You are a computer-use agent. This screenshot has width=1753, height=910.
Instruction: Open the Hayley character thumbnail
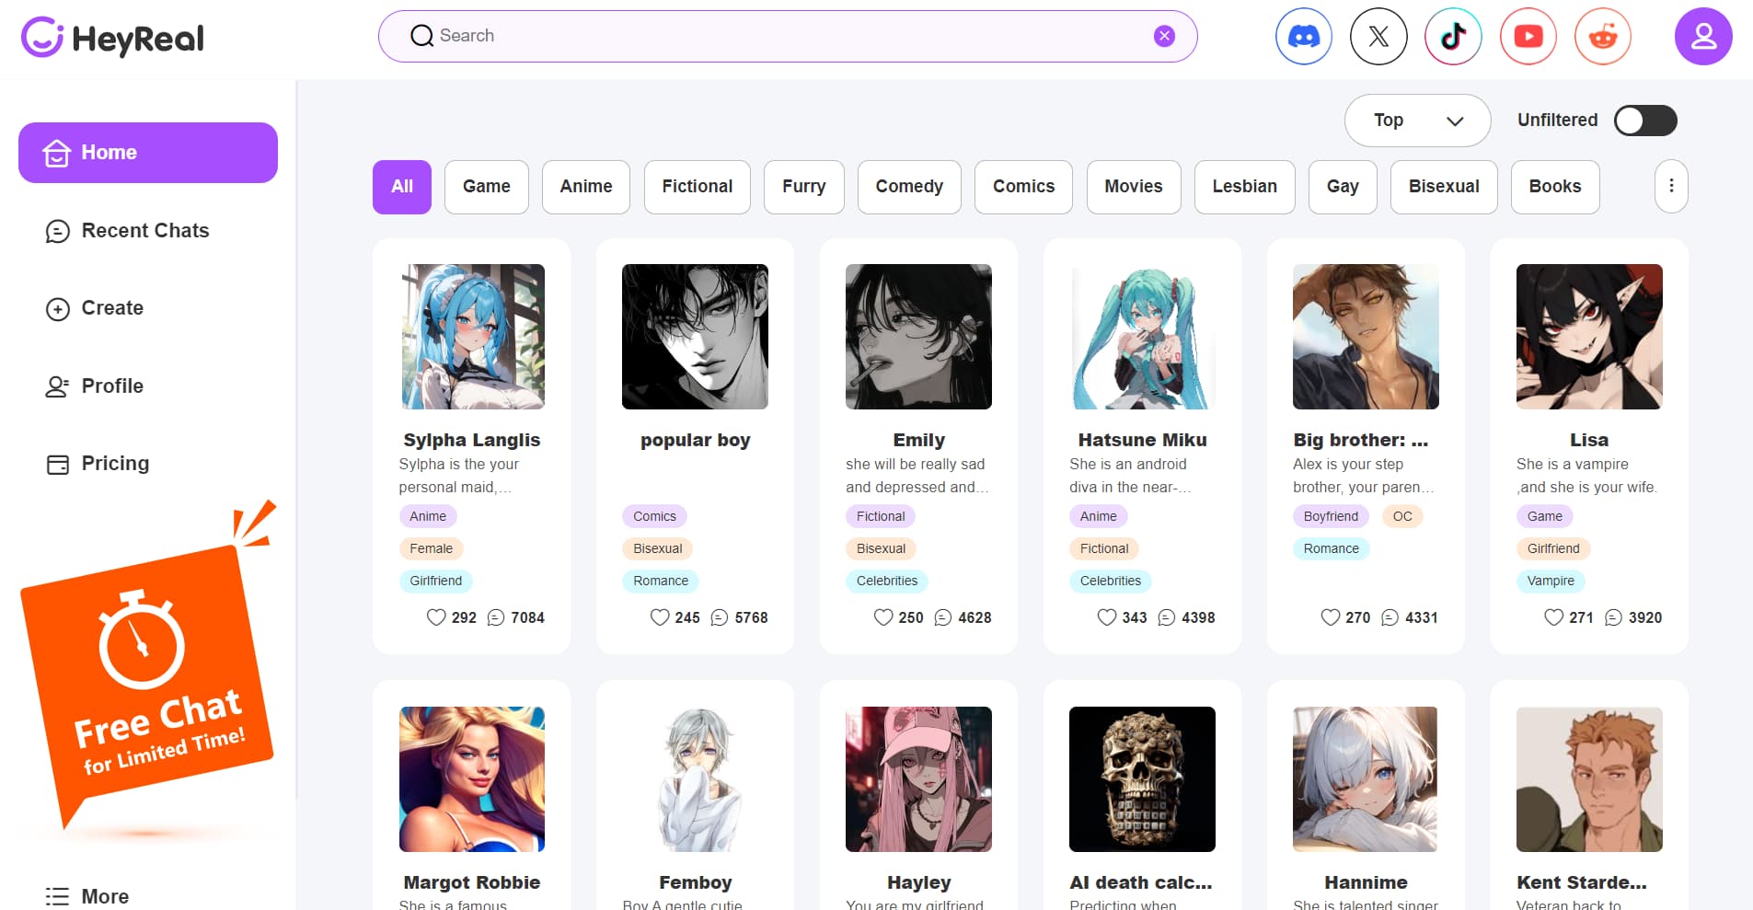pyautogui.click(x=918, y=779)
